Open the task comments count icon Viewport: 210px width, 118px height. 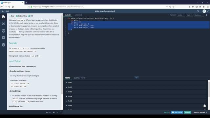point(54,112)
